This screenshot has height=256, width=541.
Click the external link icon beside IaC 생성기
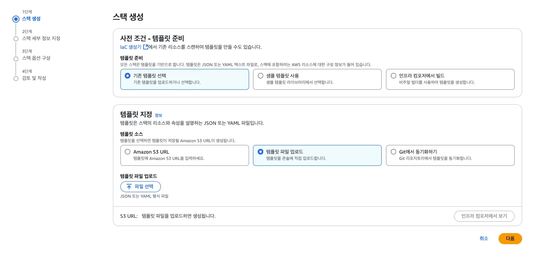pos(146,47)
